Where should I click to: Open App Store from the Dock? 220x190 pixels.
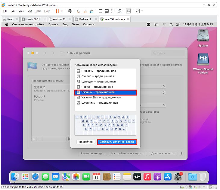point(168,177)
